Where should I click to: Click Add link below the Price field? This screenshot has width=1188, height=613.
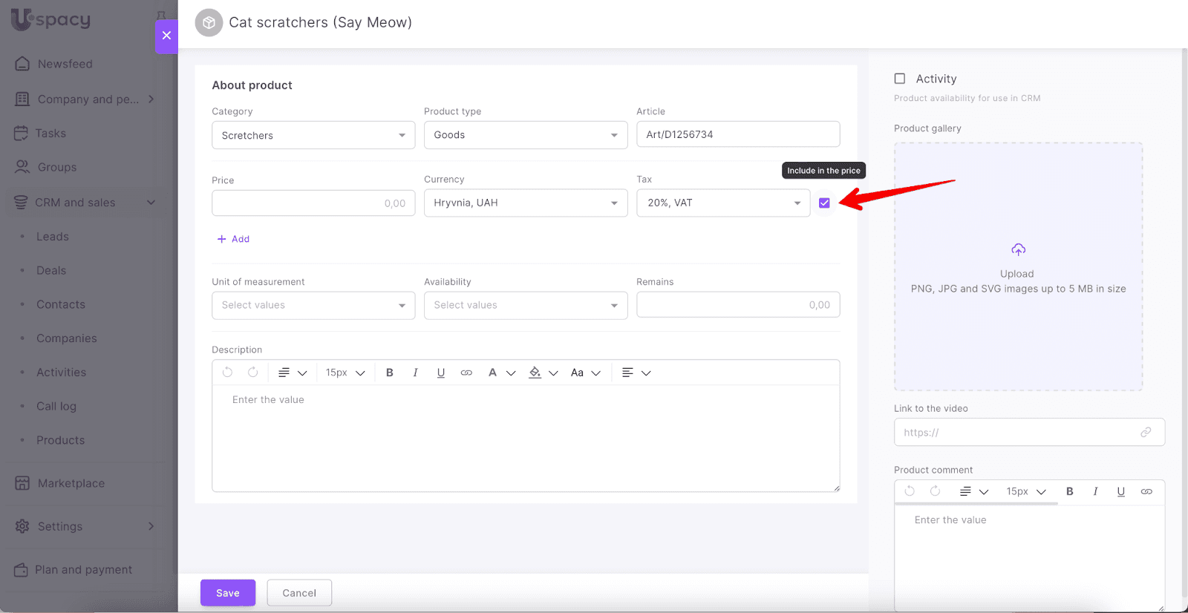233,239
